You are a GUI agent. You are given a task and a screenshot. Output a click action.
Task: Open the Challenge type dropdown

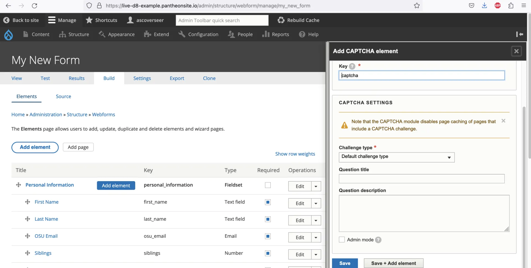pyautogui.click(x=397, y=157)
